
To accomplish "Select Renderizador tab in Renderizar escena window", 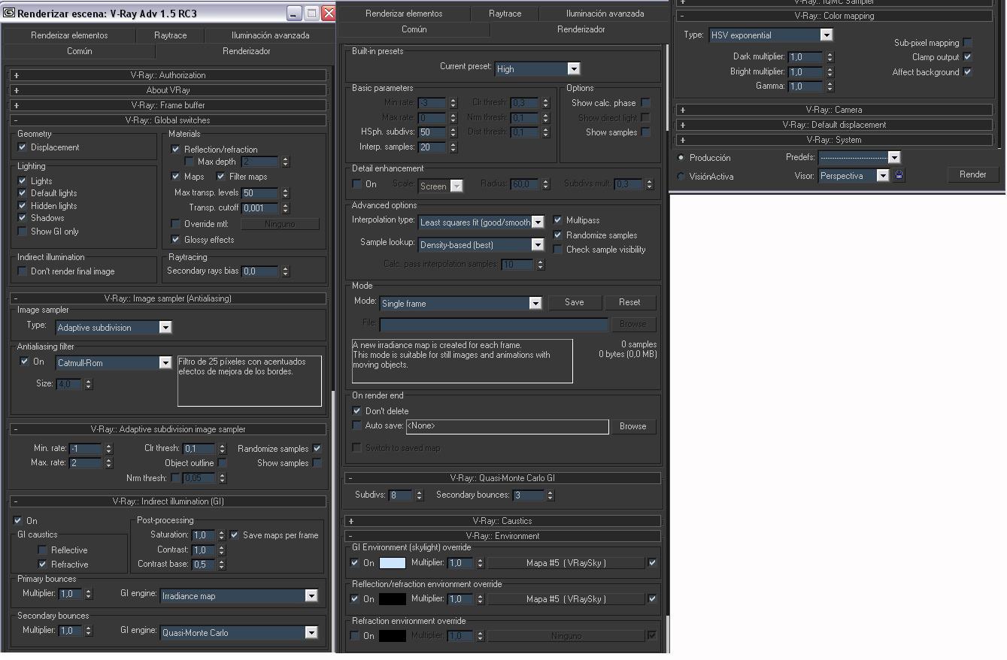I will click(x=247, y=51).
